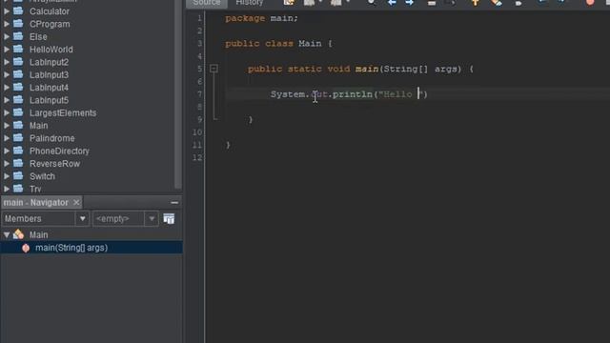Click the Main class icon in Navigator
The height and width of the screenshot is (343, 610).
18,234
